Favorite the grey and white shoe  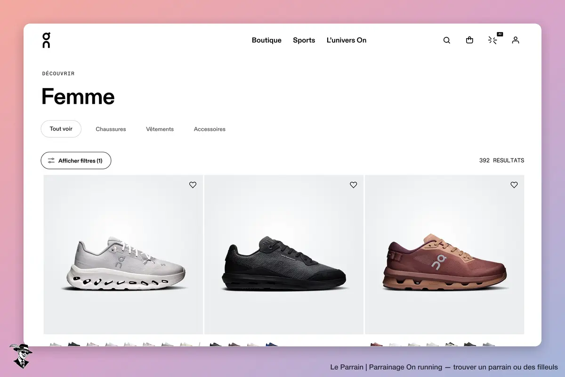(193, 185)
